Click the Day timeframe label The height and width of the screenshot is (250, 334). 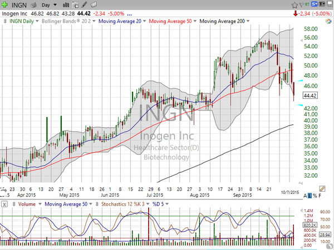click(46, 5)
